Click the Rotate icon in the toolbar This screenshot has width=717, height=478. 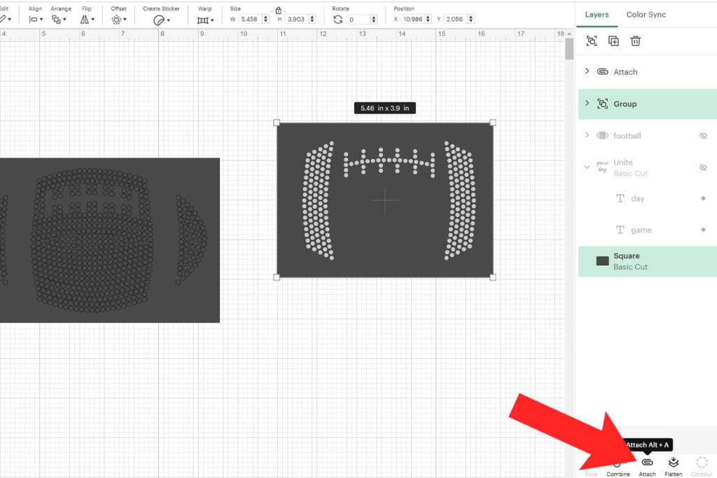point(338,20)
